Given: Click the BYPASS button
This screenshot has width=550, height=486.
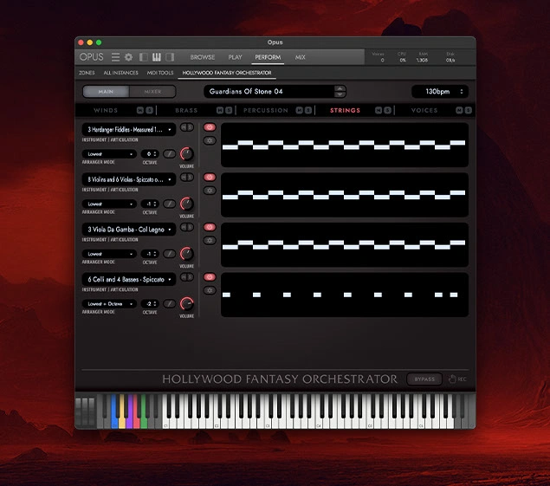Looking at the screenshot, I should pyautogui.click(x=424, y=379).
